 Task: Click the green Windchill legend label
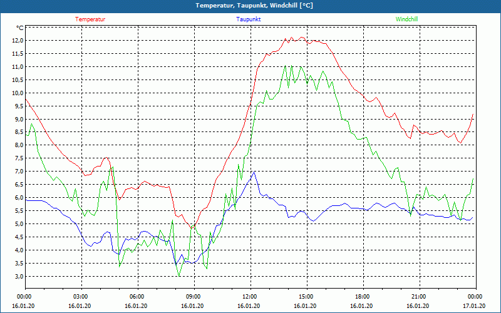coord(406,19)
